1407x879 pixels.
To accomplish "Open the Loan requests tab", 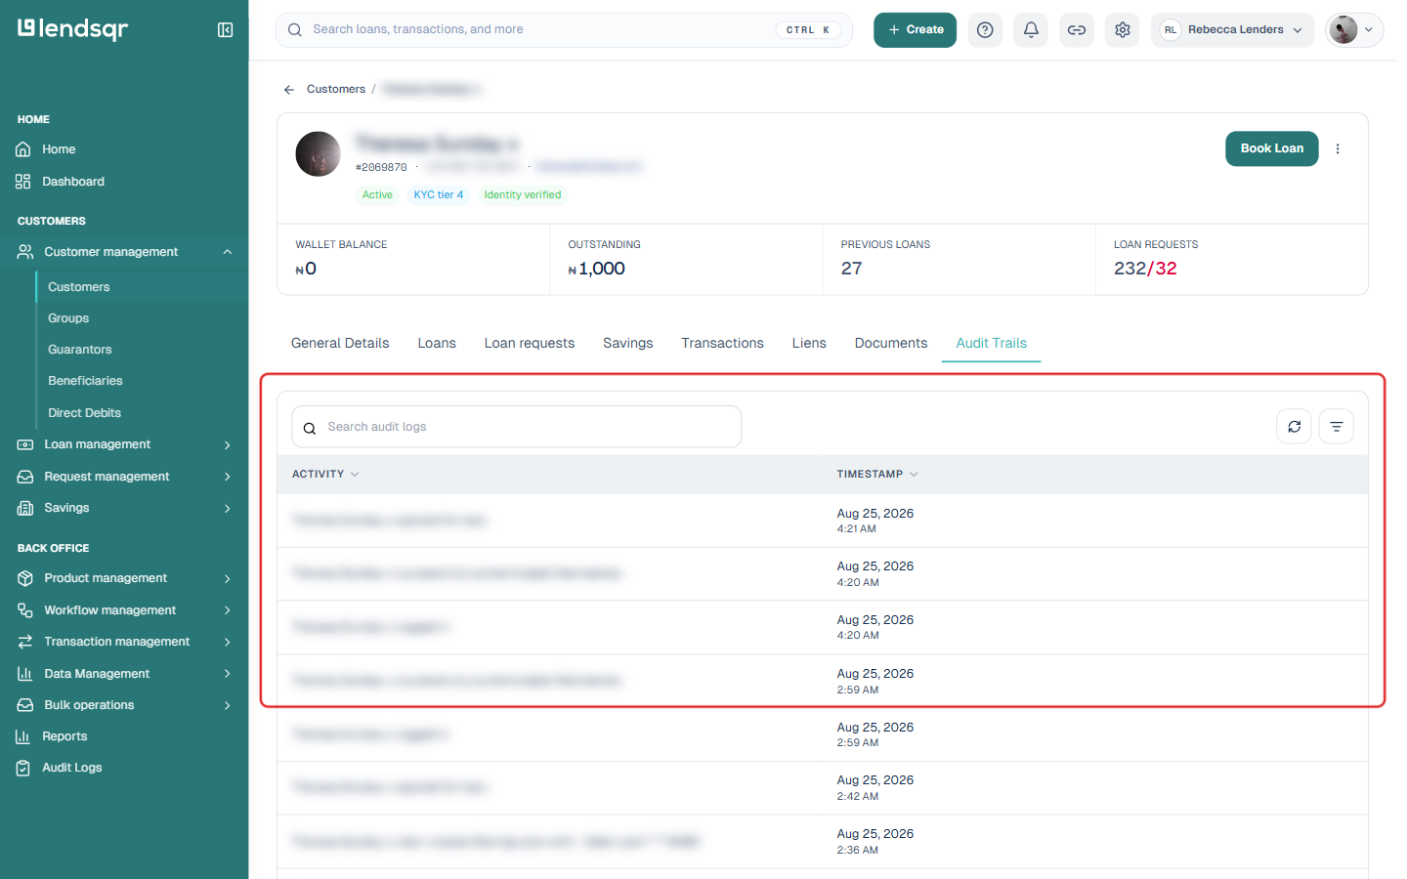I will (530, 343).
